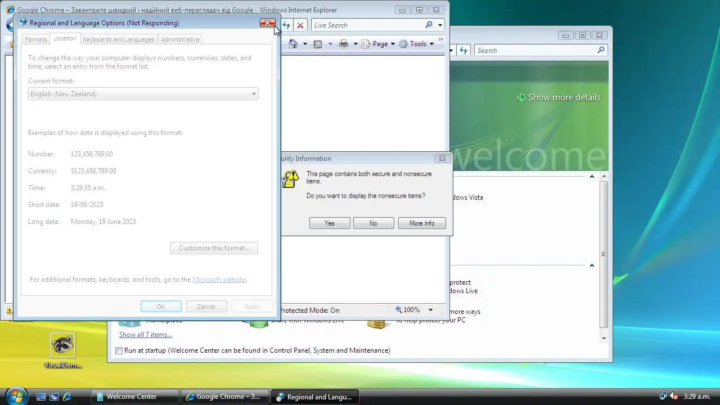Open the Current format English (New Zealand) dropdown
720x405 pixels.
tap(143, 94)
